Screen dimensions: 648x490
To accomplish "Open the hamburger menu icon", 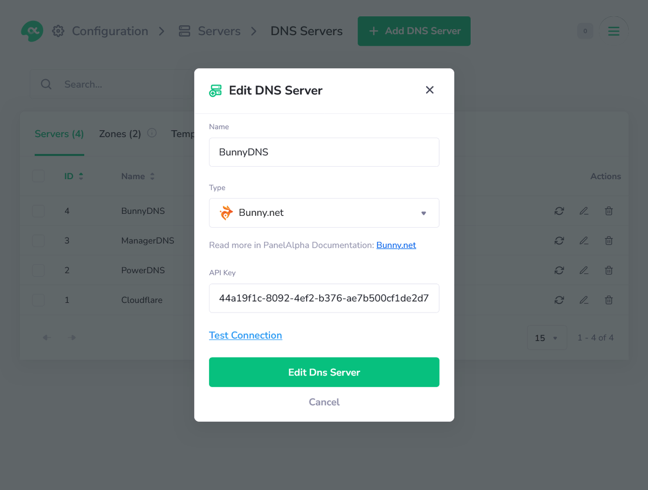I will coord(613,31).
